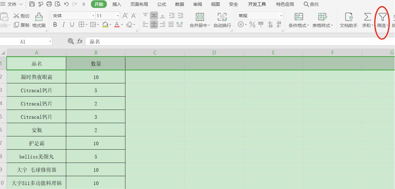Image resolution: width=395 pixels, height=189 pixels.
Task: Switch to the 公式 tab
Action: pyautogui.click(x=161, y=4)
